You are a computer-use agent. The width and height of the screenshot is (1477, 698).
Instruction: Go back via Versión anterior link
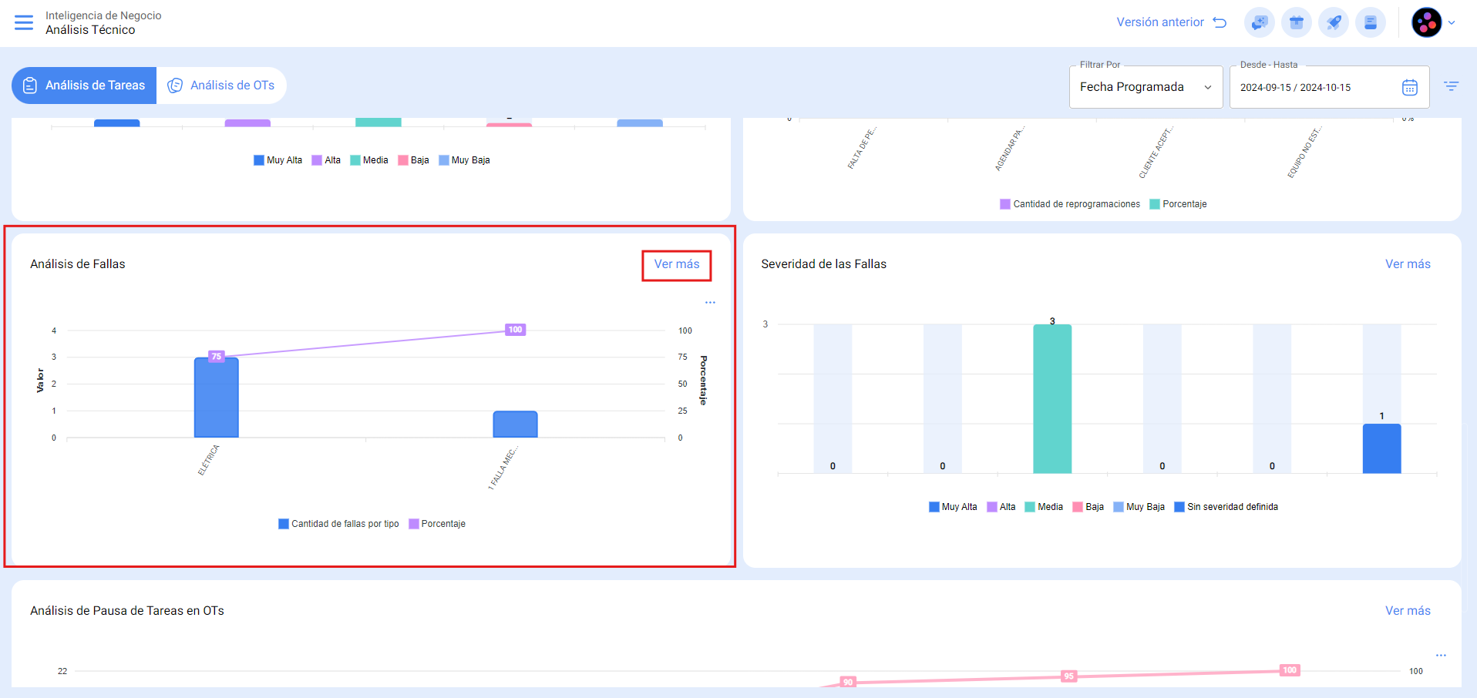point(1171,22)
